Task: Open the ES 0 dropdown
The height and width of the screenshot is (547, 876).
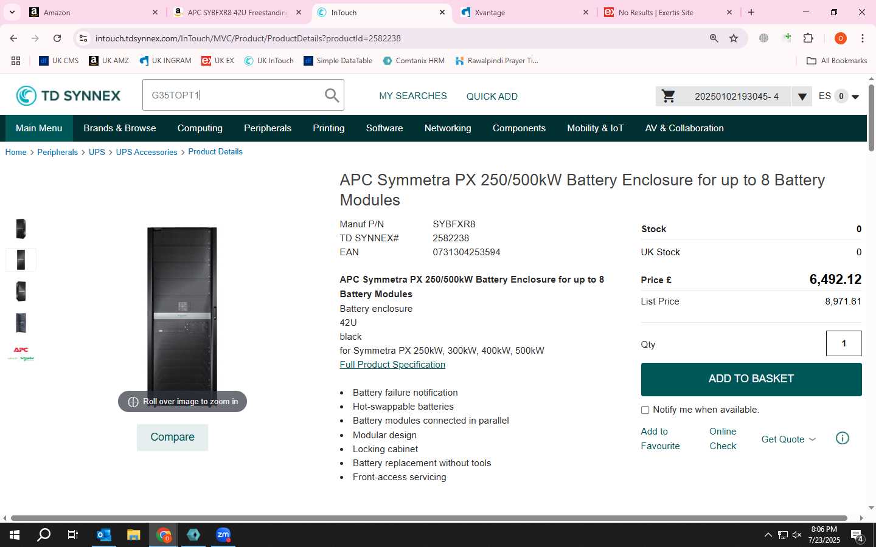Action: (x=839, y=96)
